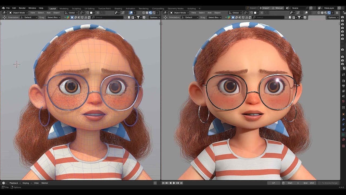
Task: Click the Scene name field
Action: point(299,8)
